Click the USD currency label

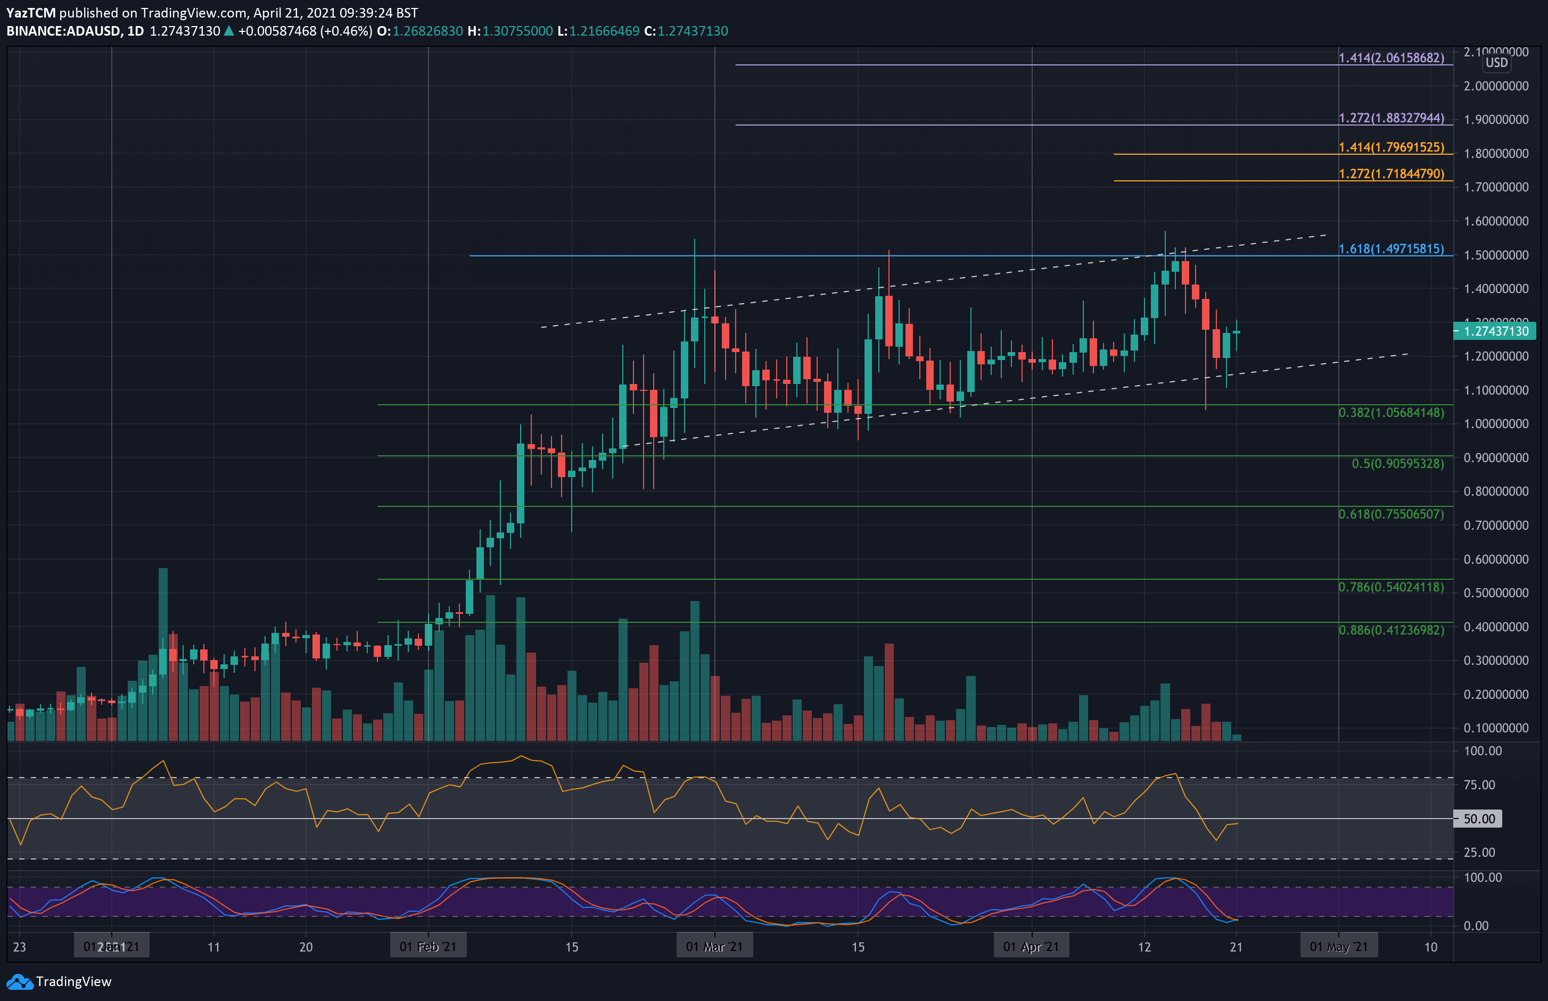[1496, 63]
